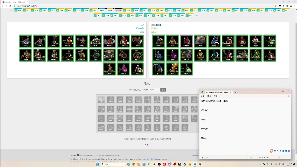
Task: Open Notepad settings gear
Action: 288,96
